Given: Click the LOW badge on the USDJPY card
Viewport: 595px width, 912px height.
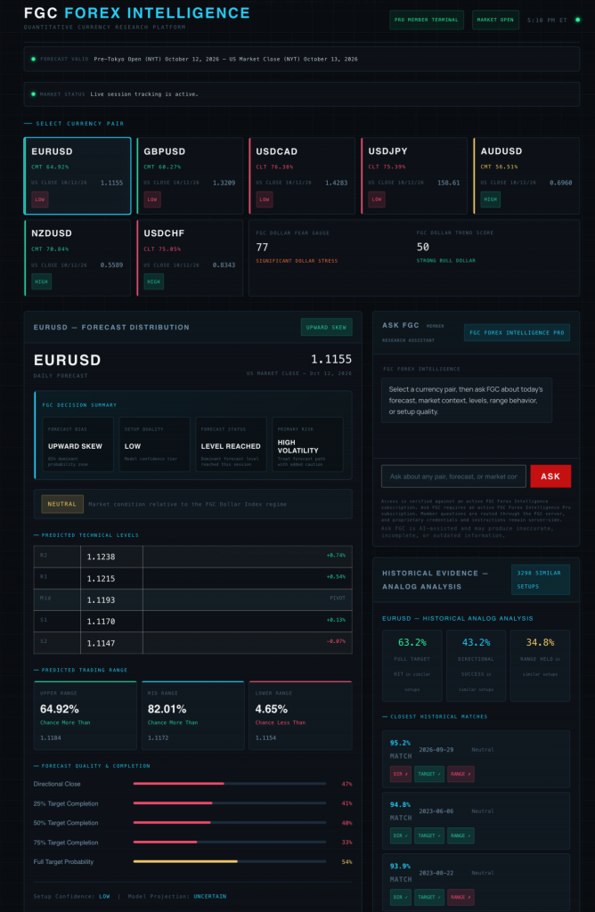Looking at the screenshot, I should pyautogui.click(x=377, y=199).
